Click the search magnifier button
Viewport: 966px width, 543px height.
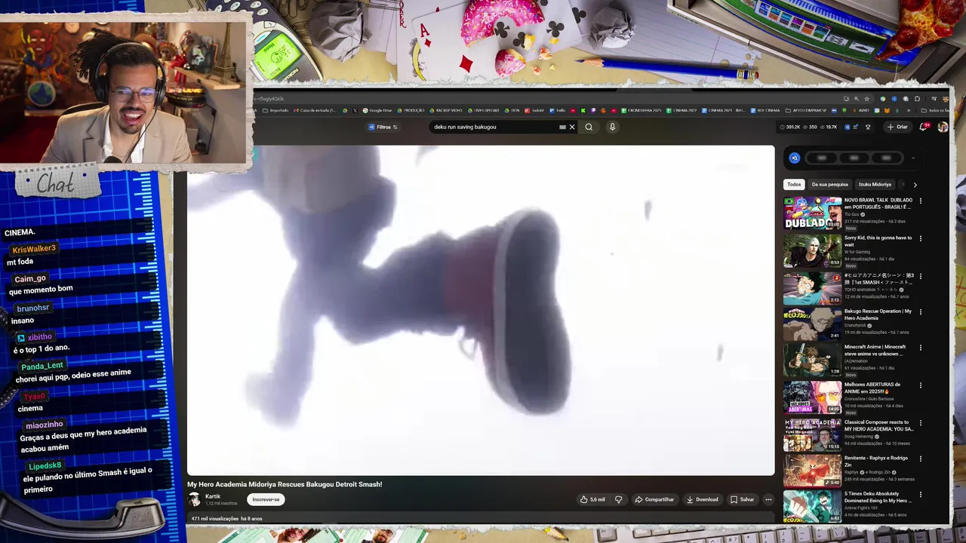[589, 127]
